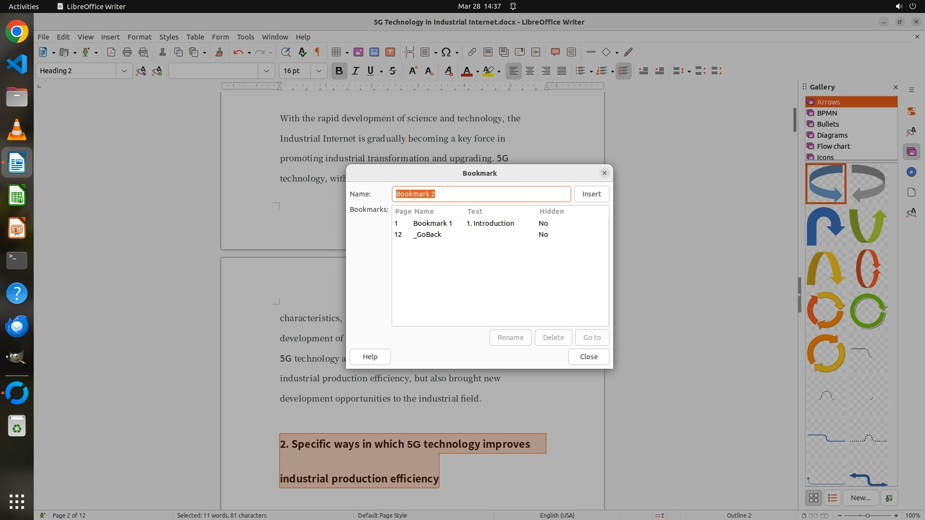Expand the Heading 2 paragraph style dropdown
Screen dimensions: 925x520
pos(124,71)
